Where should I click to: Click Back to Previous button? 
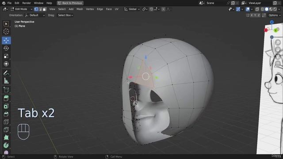tap(70, 3)
